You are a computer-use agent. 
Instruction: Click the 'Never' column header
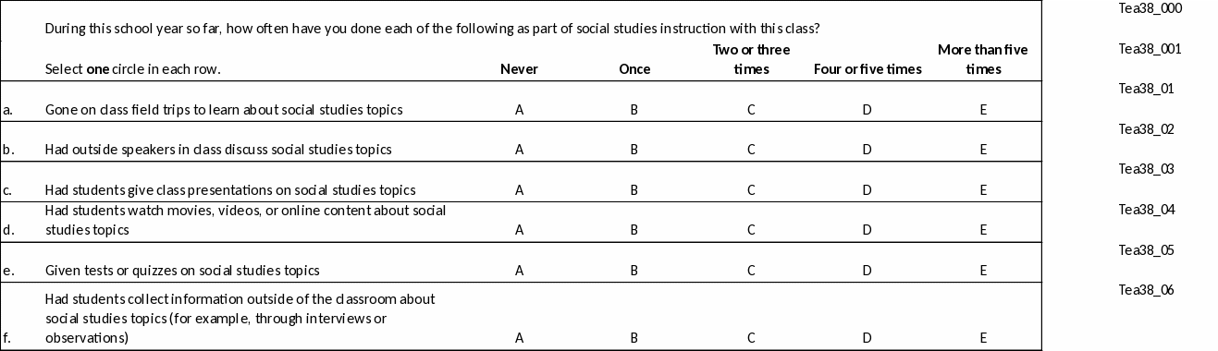click(519, 69)
